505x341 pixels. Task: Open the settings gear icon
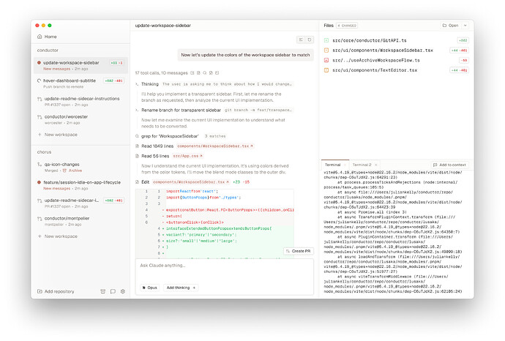(123, 291)
